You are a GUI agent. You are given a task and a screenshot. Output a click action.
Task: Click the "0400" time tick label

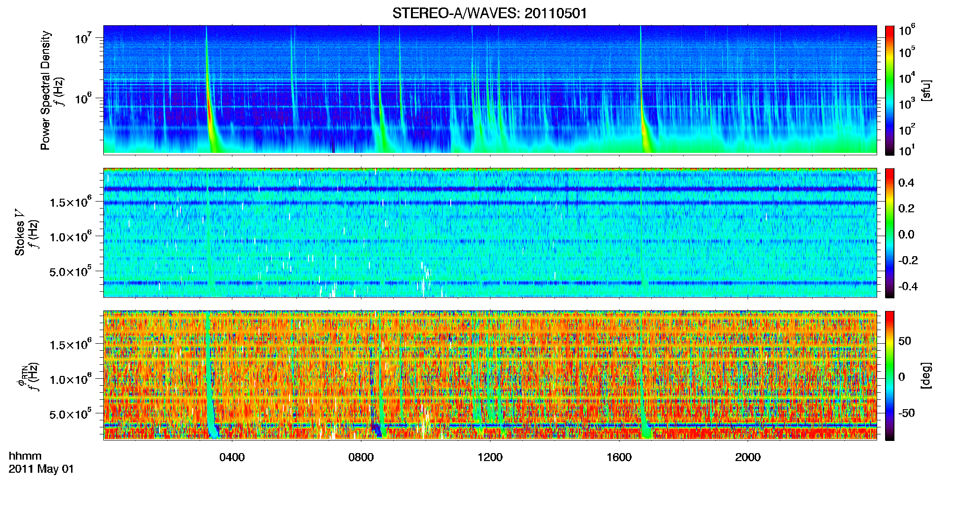[x=232, y=457]
